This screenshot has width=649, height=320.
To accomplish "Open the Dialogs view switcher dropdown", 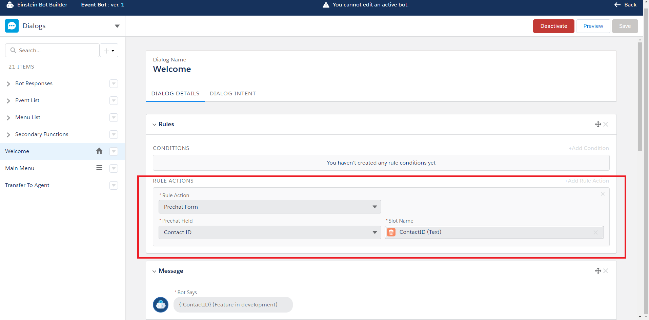I will click(x=117, y=26).
